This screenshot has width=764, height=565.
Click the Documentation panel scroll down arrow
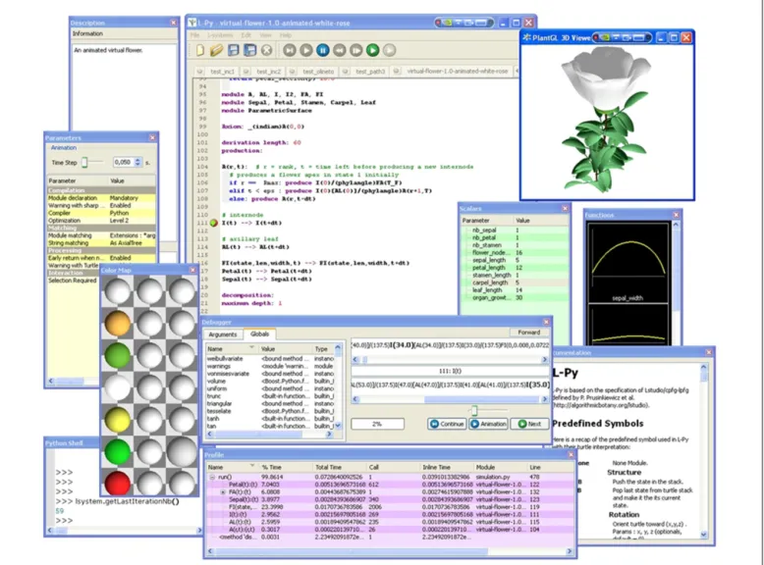coord(703,535)
